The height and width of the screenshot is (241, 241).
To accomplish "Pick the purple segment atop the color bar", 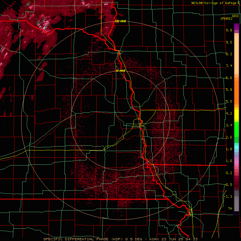I will 236,27.
